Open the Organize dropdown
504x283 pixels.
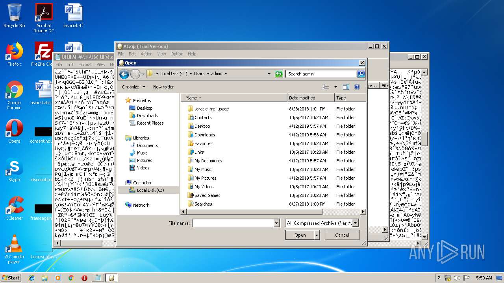pyautogui.click(x=133, y=87)
